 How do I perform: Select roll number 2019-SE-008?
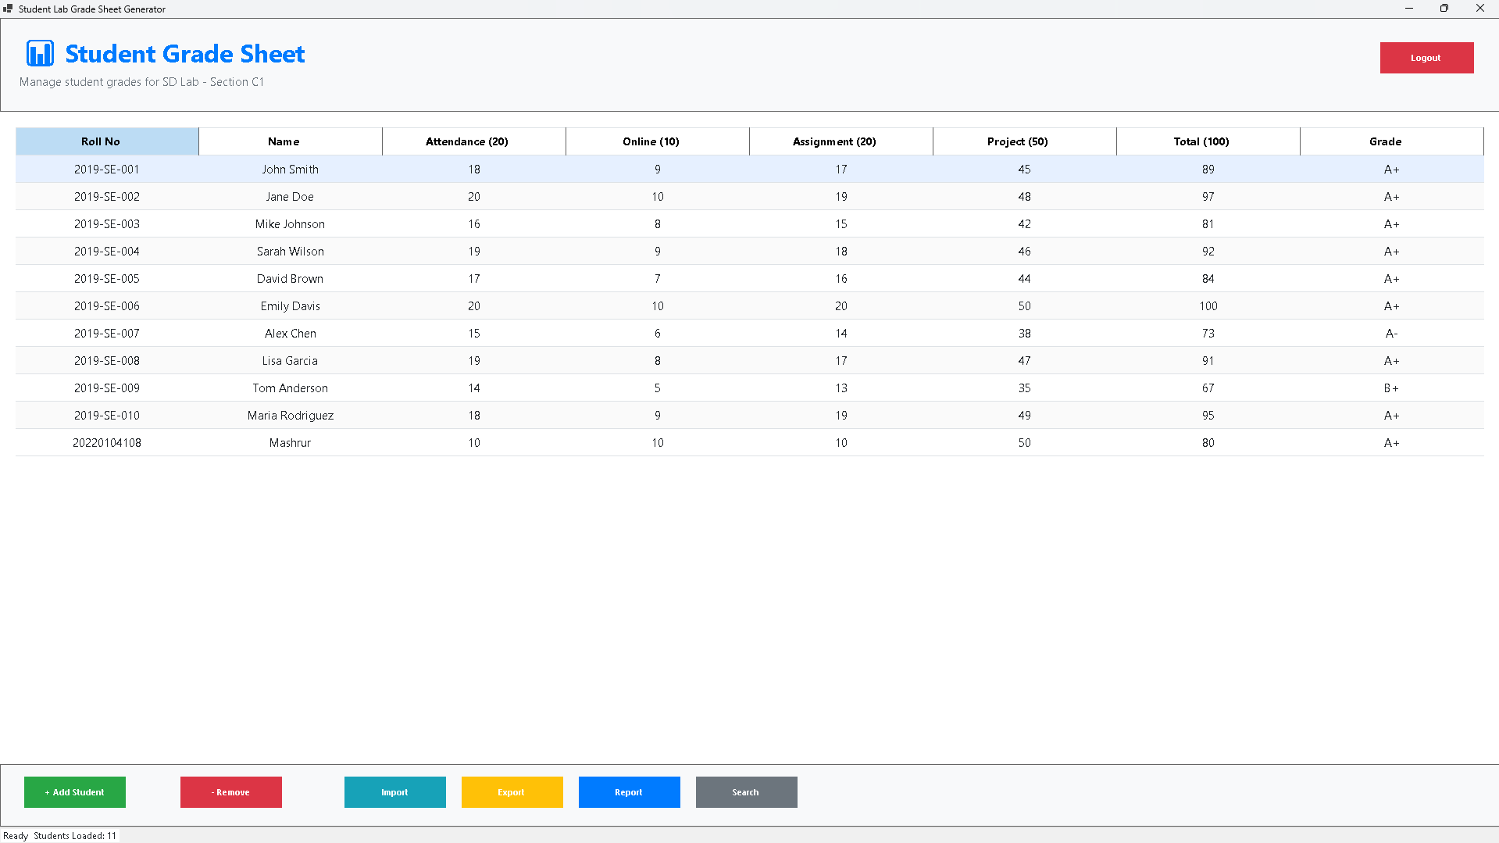(x=107, y=361)
